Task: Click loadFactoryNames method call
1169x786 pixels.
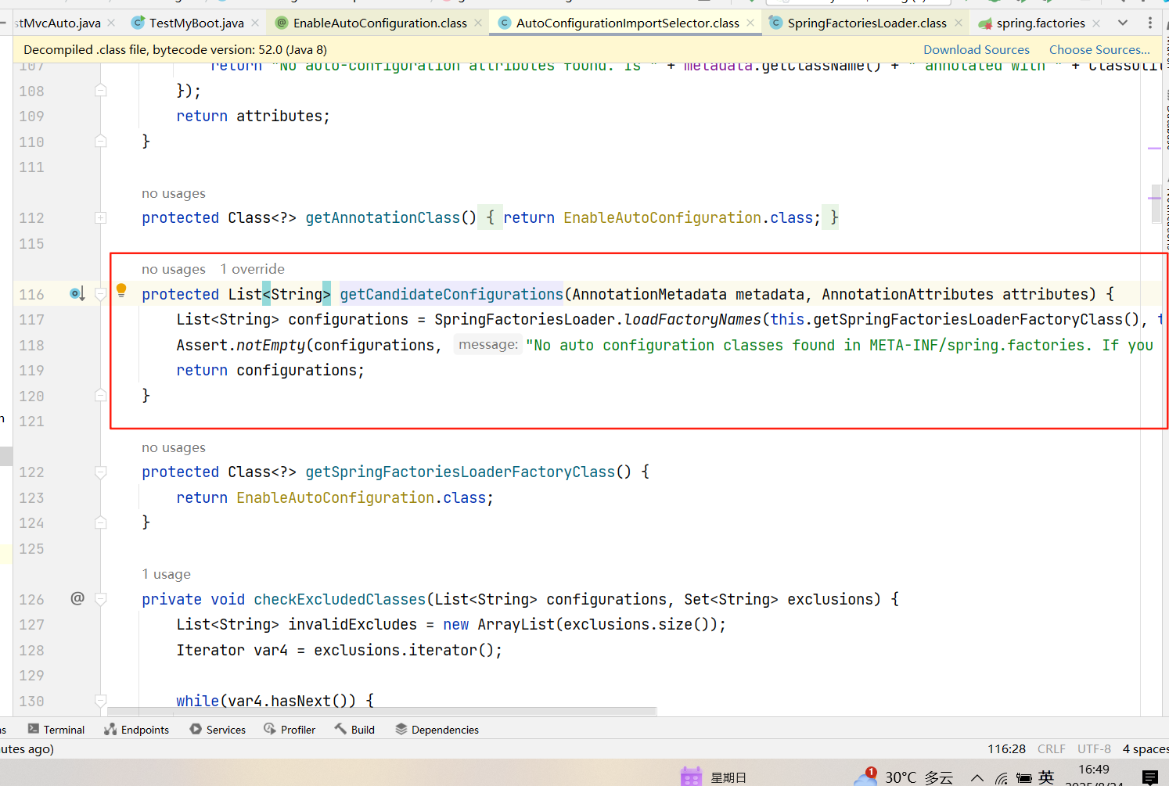Action: point(692,319)
